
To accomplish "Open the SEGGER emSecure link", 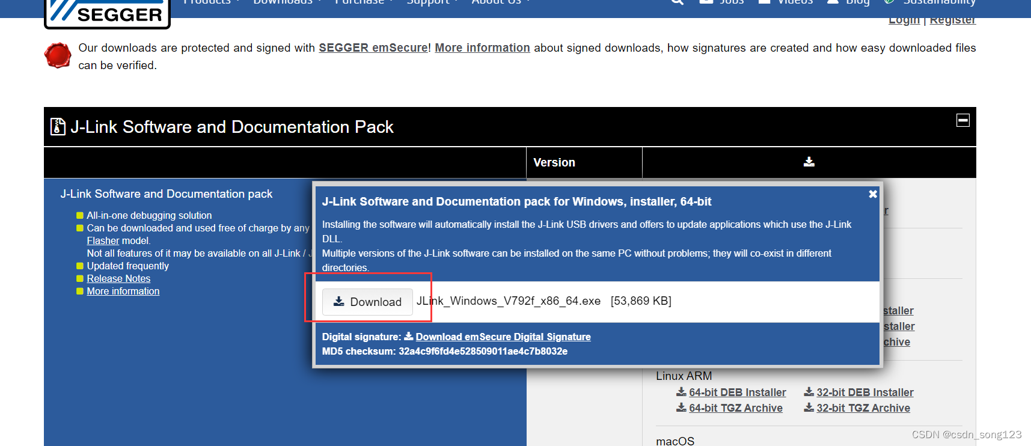I will [x=373, y=48].
